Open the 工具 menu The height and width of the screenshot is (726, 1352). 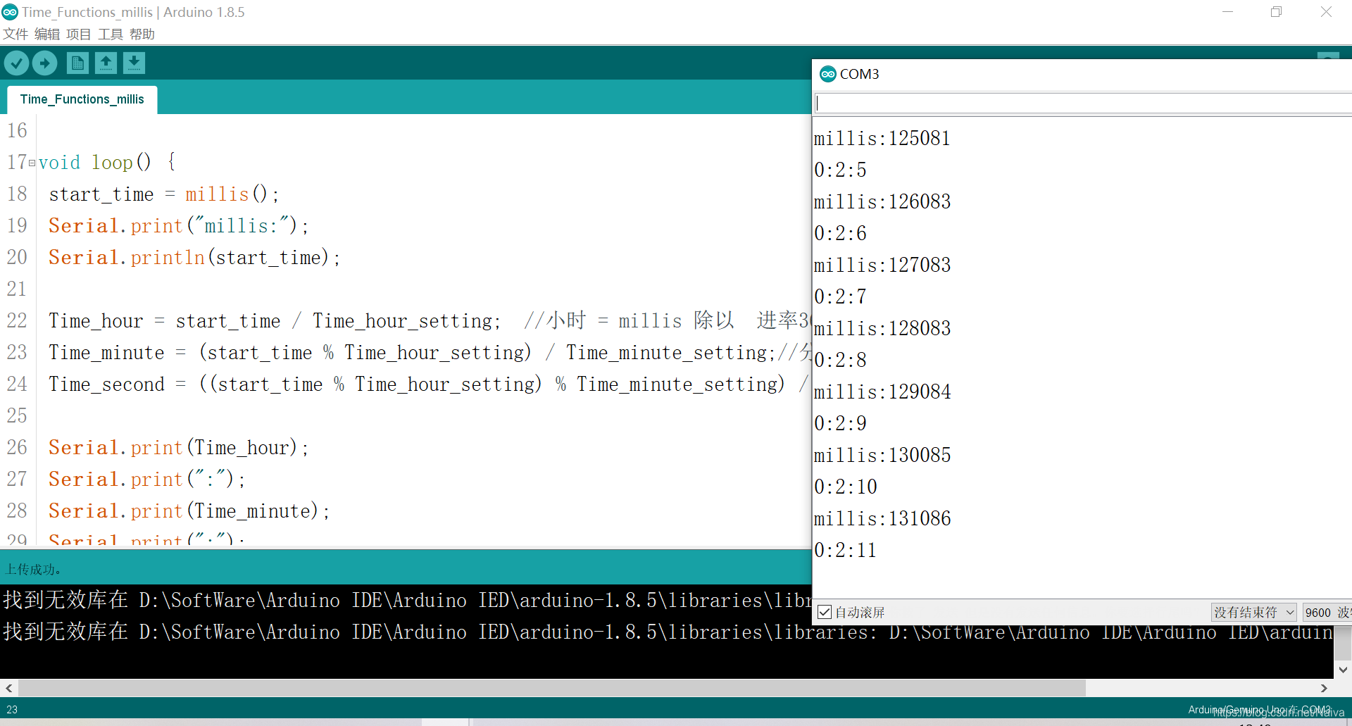110,34
